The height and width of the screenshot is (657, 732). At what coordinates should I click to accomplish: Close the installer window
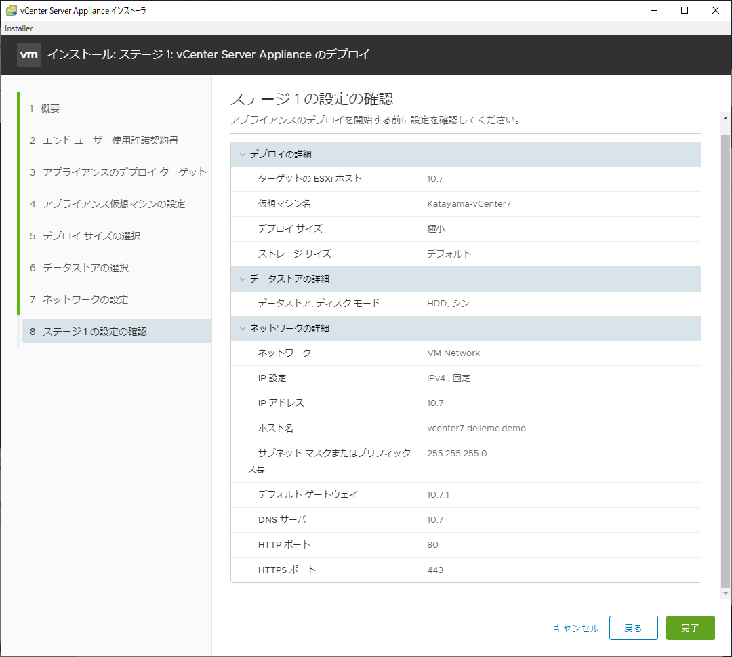click(715, 10)
